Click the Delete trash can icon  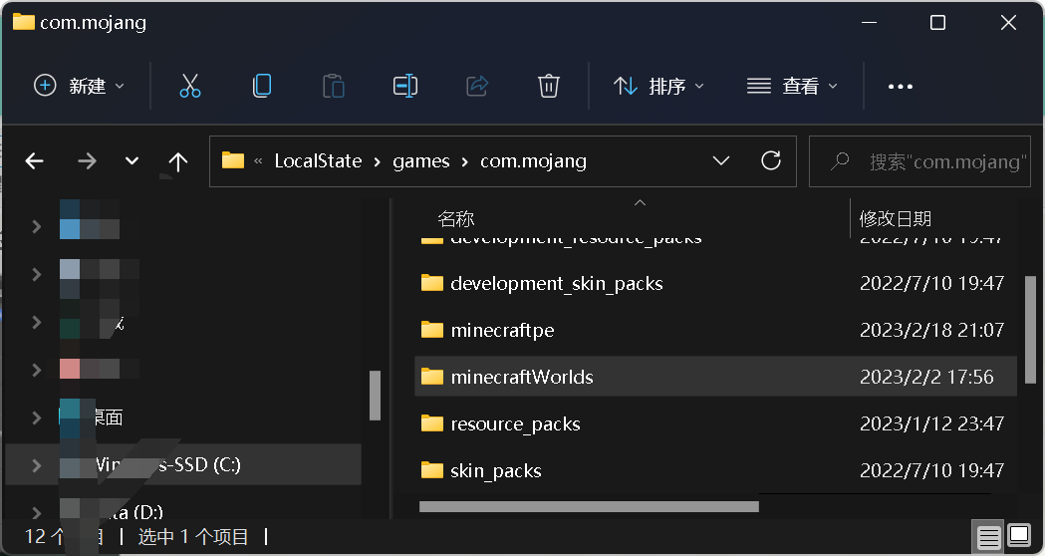(549, 86)
